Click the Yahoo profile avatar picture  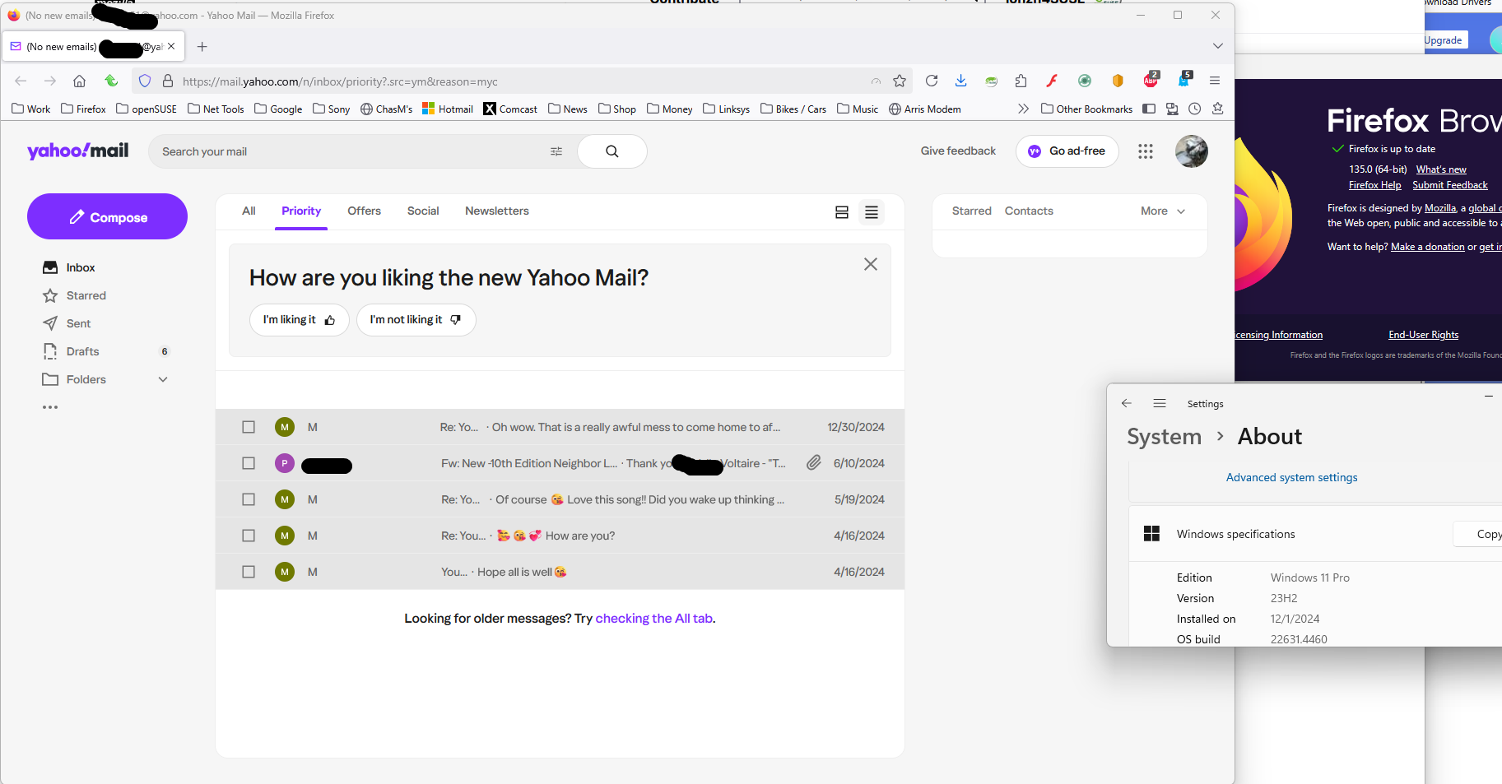(x=1192, y=151)
